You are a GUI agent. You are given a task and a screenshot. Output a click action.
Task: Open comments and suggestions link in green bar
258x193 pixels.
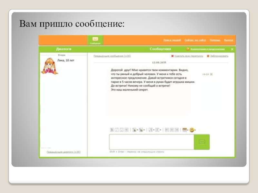tap(207, 49)
